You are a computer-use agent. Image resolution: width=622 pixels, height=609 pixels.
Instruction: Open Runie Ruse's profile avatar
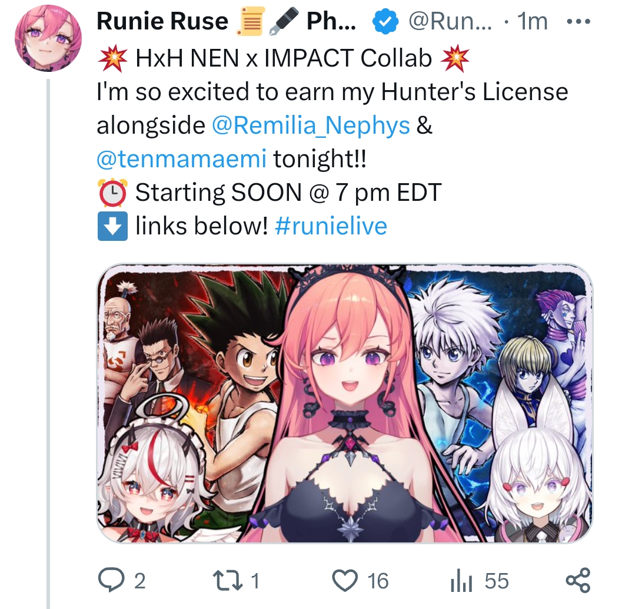pos(48,38)
